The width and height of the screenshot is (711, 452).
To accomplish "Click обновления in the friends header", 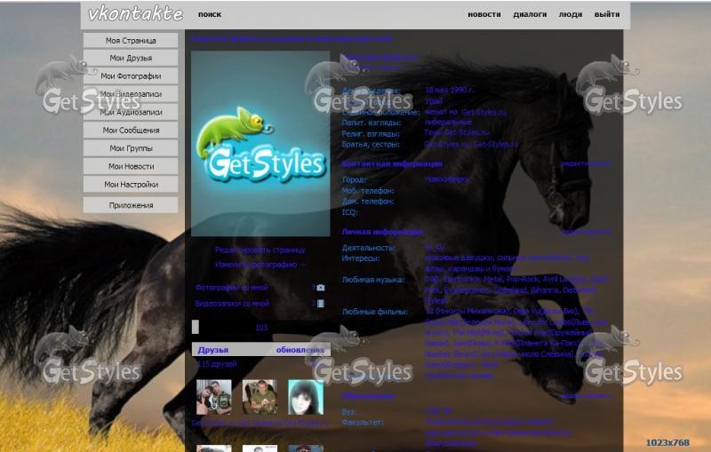I will (x=300, y=350).
